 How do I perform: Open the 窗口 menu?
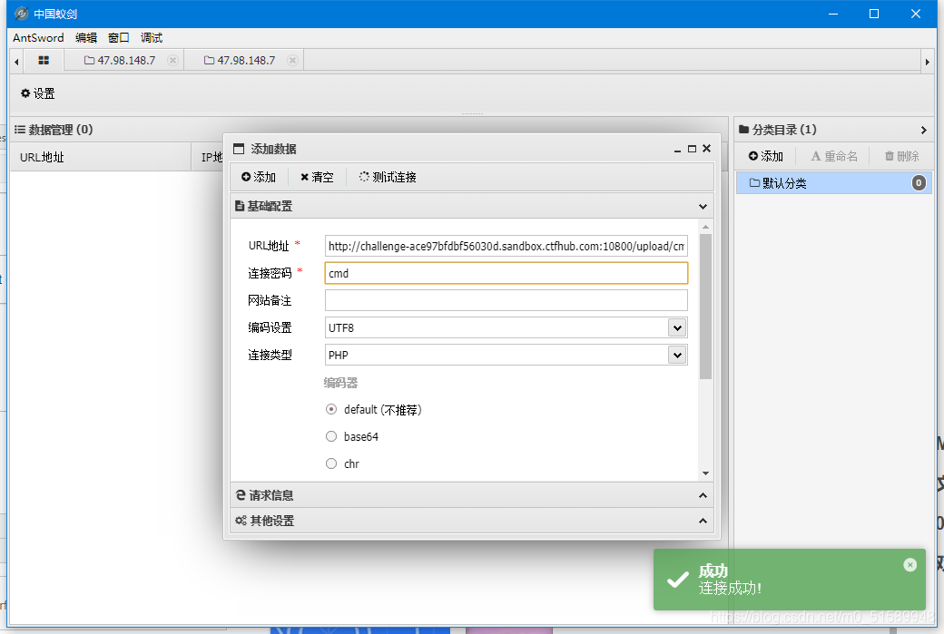tap(119, 37)
